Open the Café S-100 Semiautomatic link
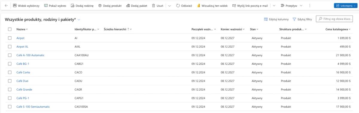Image resolution: width=359 pixels, height=113 pixels. pyautogui.click(x=33, y=107)
